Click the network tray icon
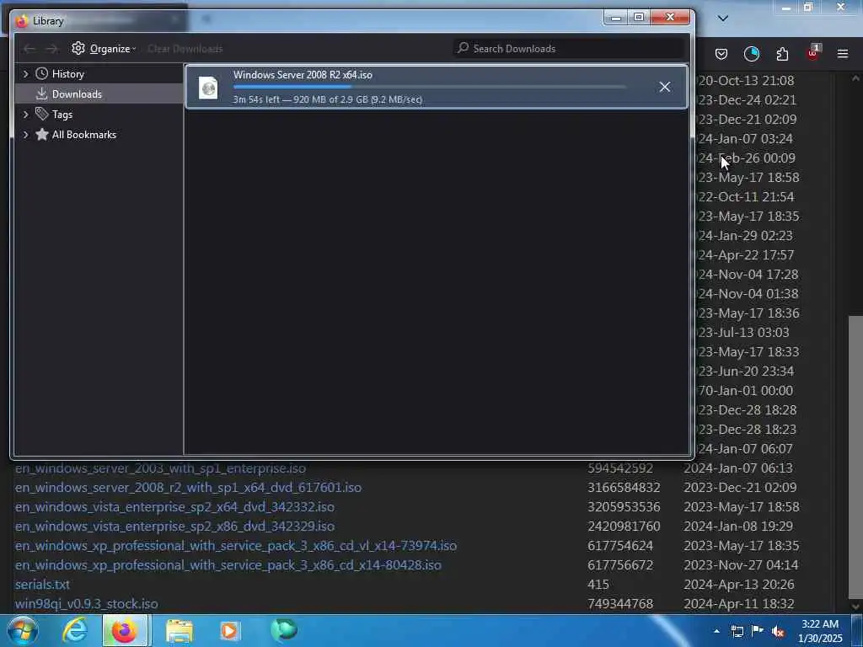This screenshot has width=863, height=647. coord(737,631)
